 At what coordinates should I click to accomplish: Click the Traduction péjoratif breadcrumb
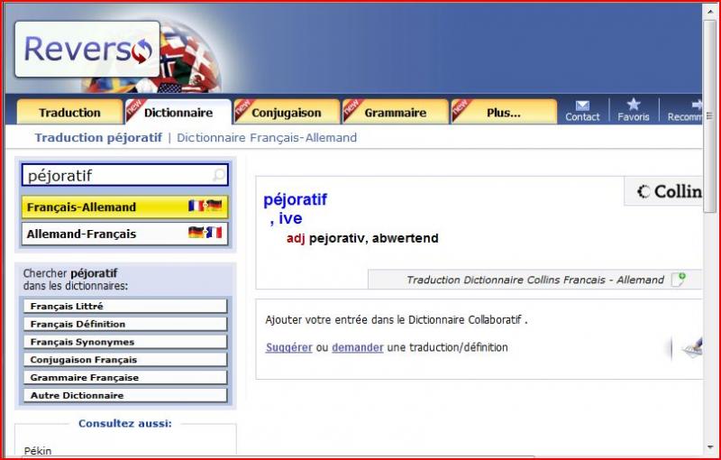[98, 137]
